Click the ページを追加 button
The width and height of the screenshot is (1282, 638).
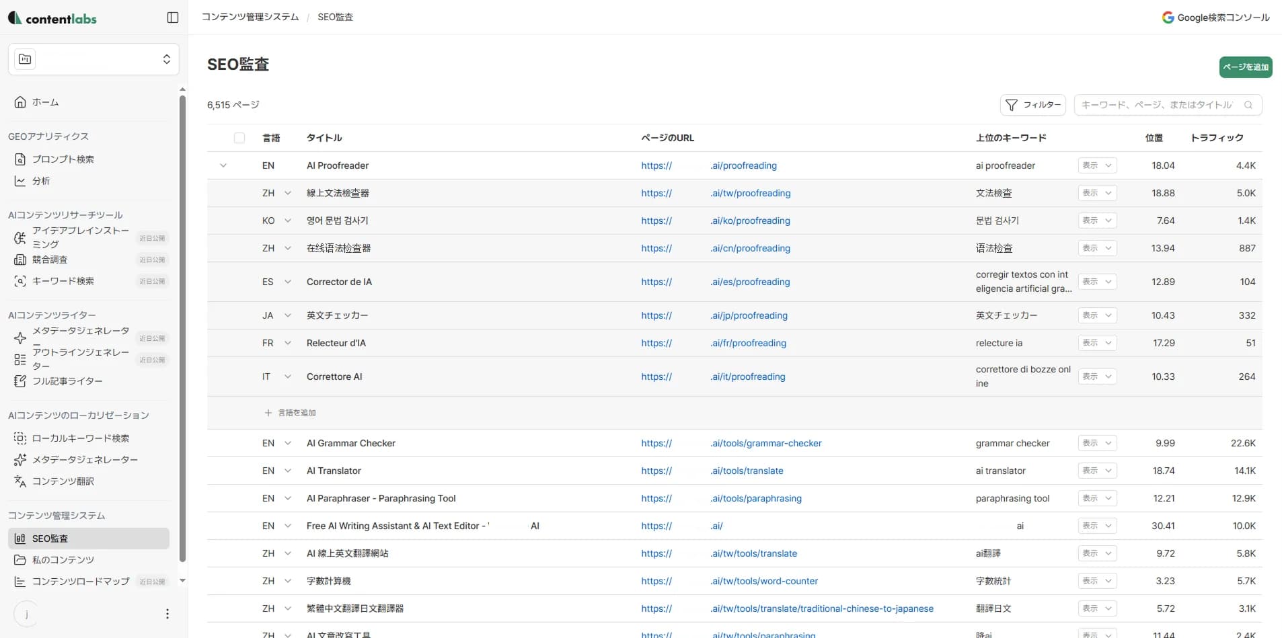[x=1245, y=67]
